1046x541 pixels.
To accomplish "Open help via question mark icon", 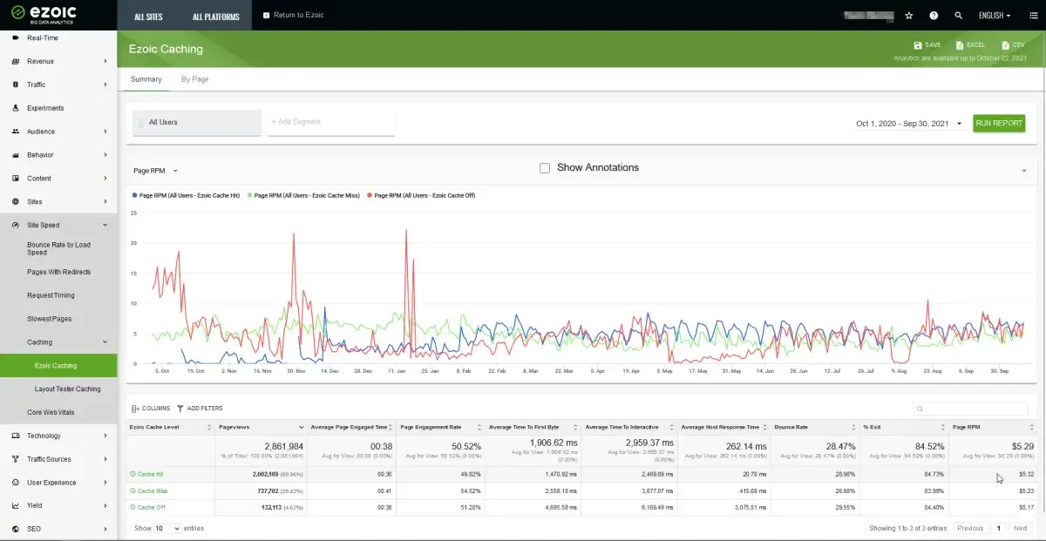I will [934, 16].
